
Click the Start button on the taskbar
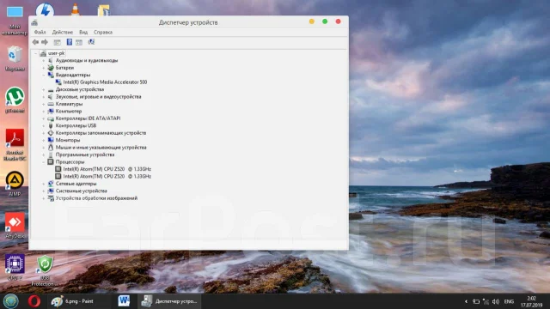point(10,301)
